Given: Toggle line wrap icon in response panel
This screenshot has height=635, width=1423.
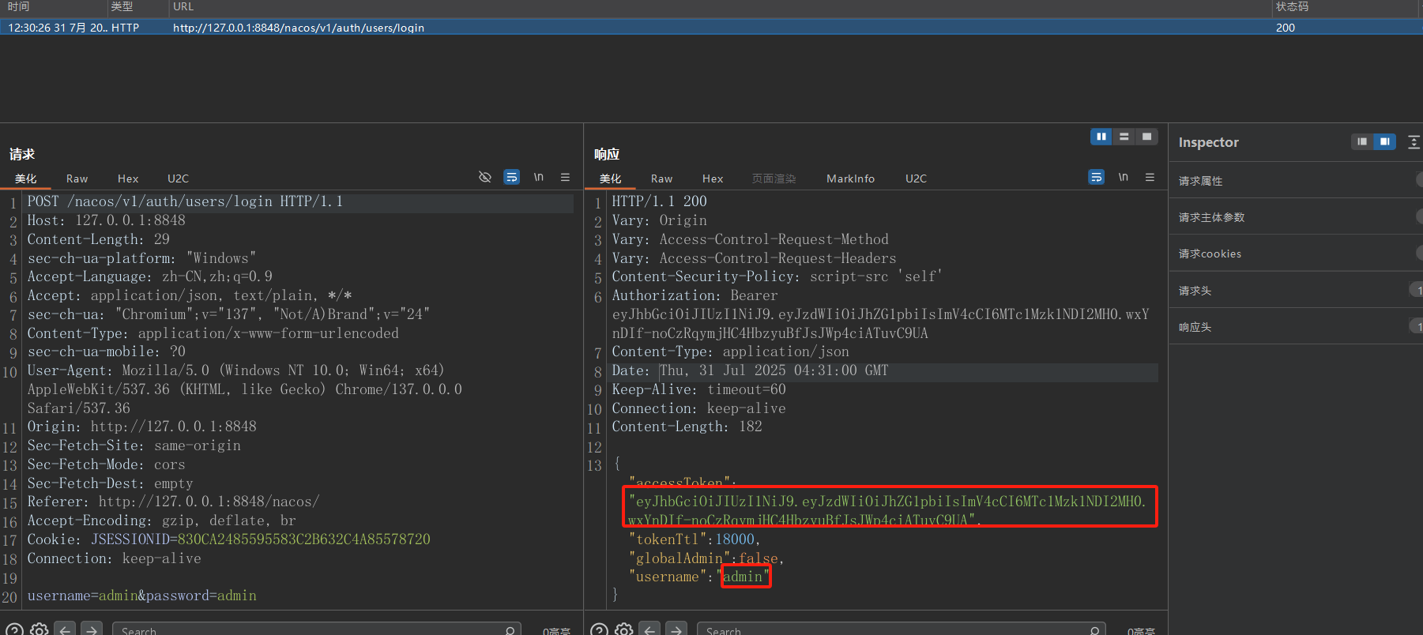Looking at the screenshot, I should [1097, 177].
